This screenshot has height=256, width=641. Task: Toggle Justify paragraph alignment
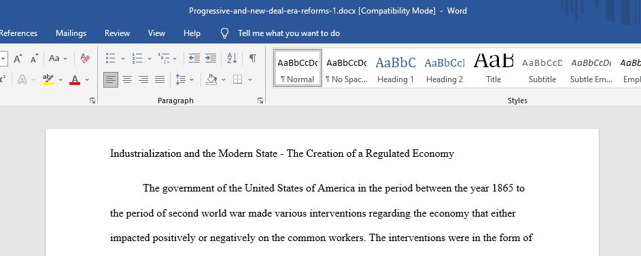pyautogui.click(x=160, y=79)
